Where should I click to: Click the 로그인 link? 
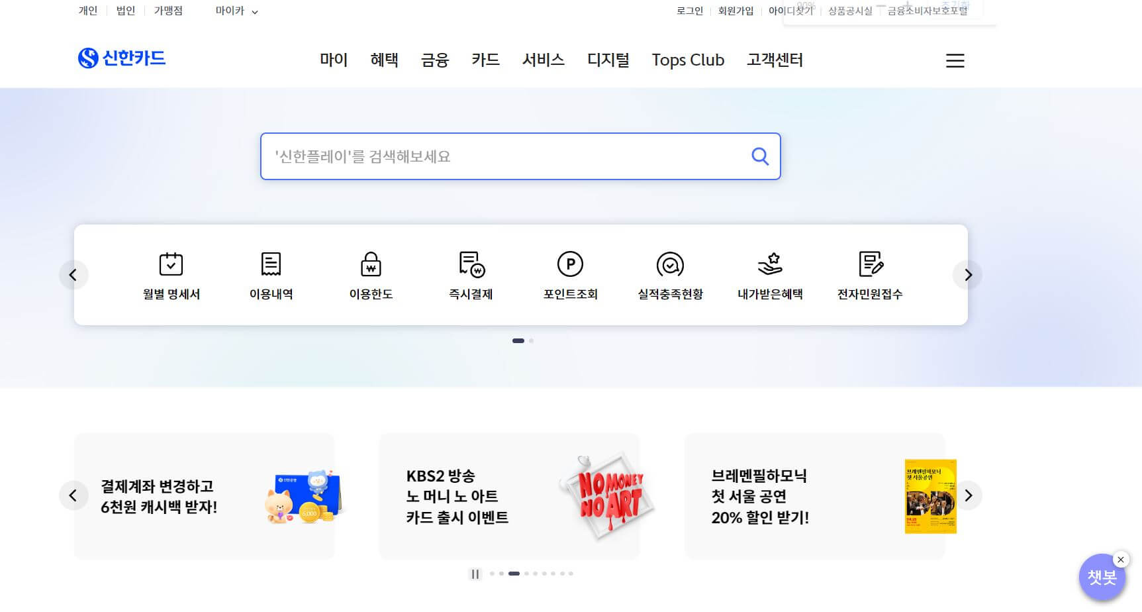pos(689,11)
